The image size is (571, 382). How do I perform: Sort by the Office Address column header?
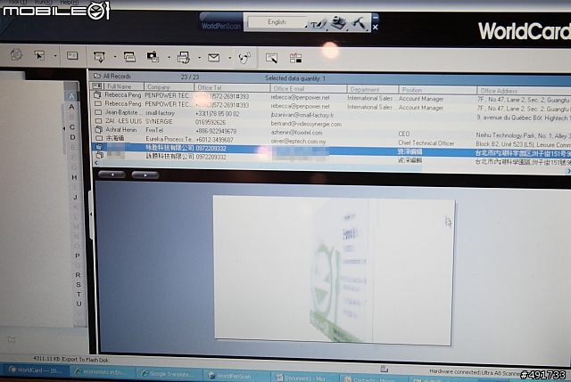coord(524,91)
